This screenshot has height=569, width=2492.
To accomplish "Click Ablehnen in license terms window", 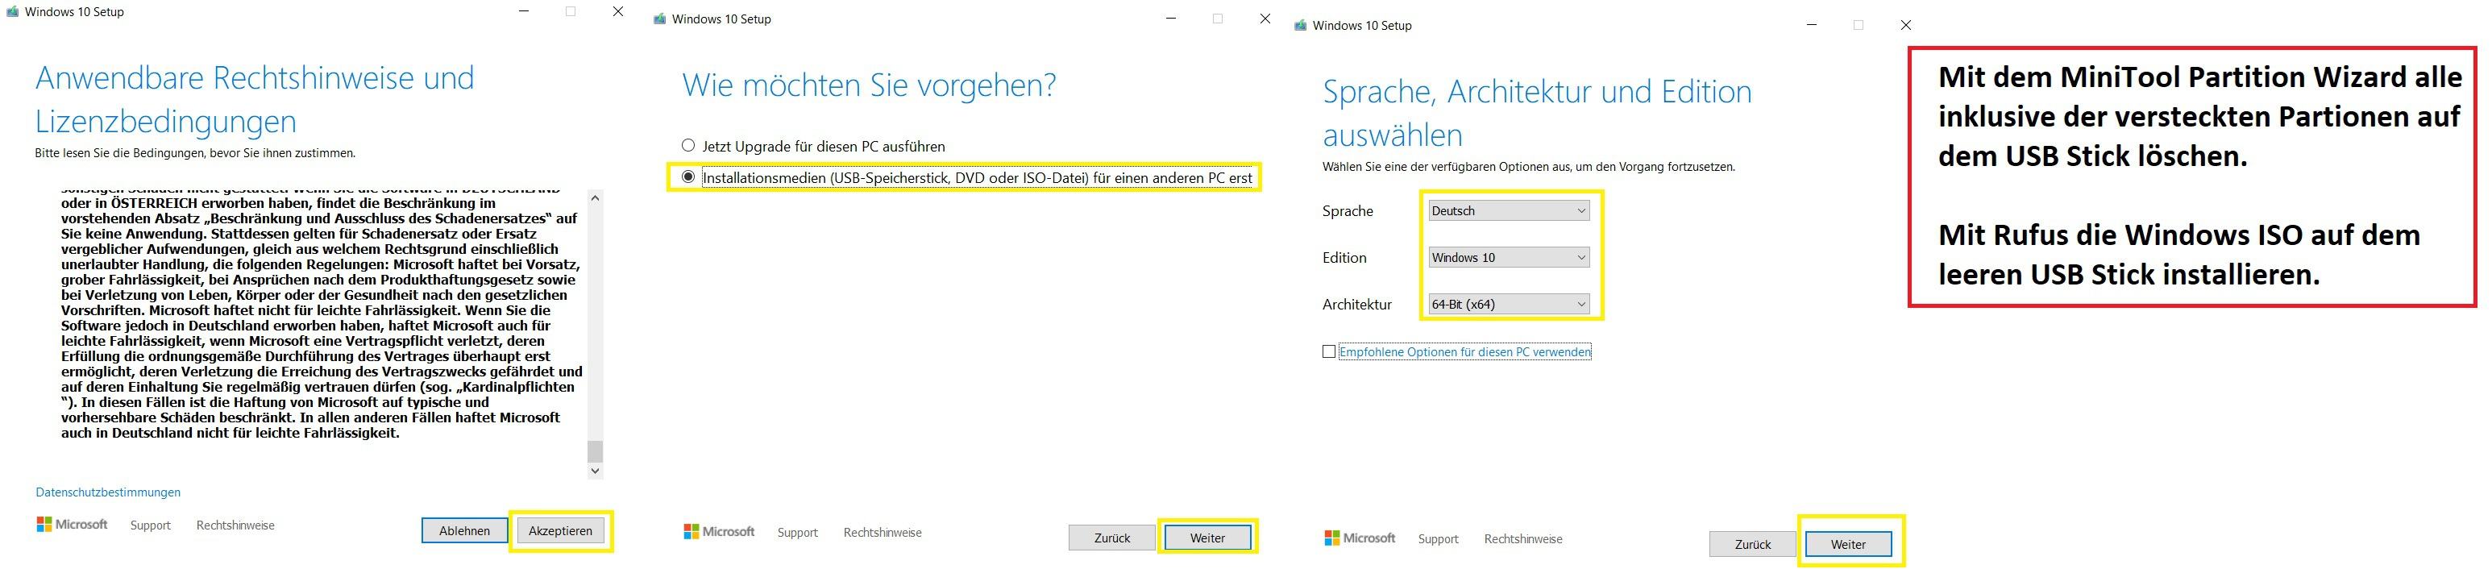I will point(464,530).
